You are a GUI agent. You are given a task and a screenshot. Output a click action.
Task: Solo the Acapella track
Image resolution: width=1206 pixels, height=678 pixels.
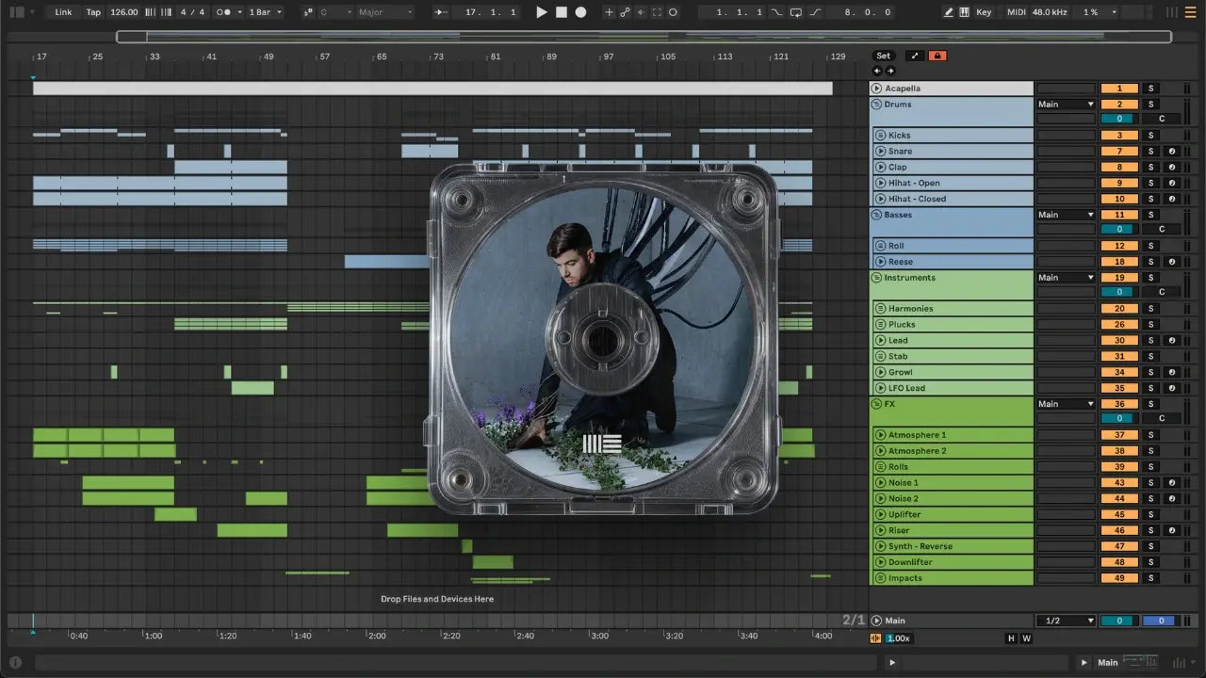(1149, 89)
